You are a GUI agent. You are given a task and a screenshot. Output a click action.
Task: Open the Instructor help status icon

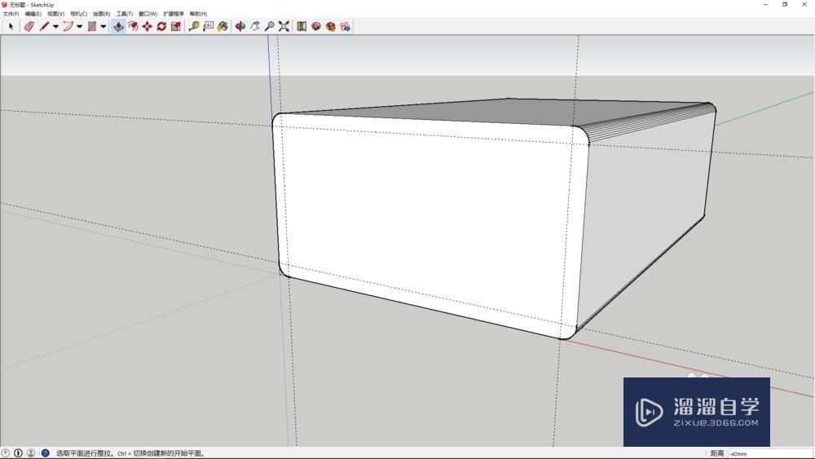coord(45,452)
